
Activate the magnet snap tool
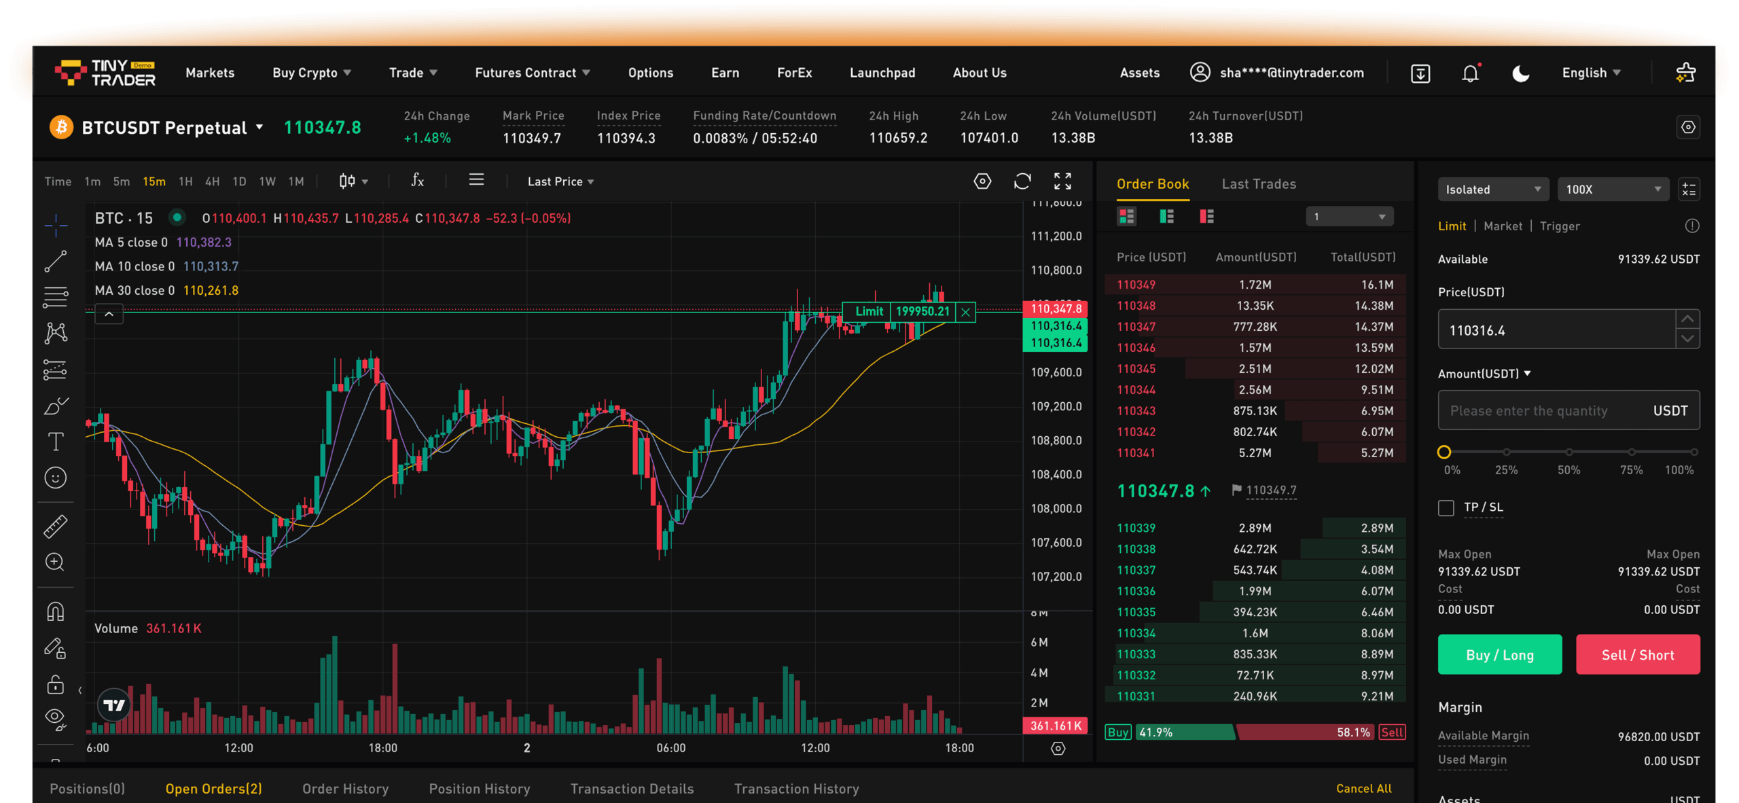[x=56, y=611]
